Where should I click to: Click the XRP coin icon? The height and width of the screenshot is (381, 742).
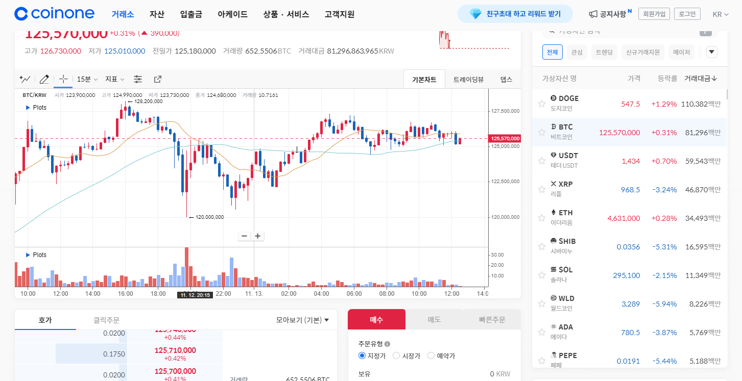coord(554,184)
